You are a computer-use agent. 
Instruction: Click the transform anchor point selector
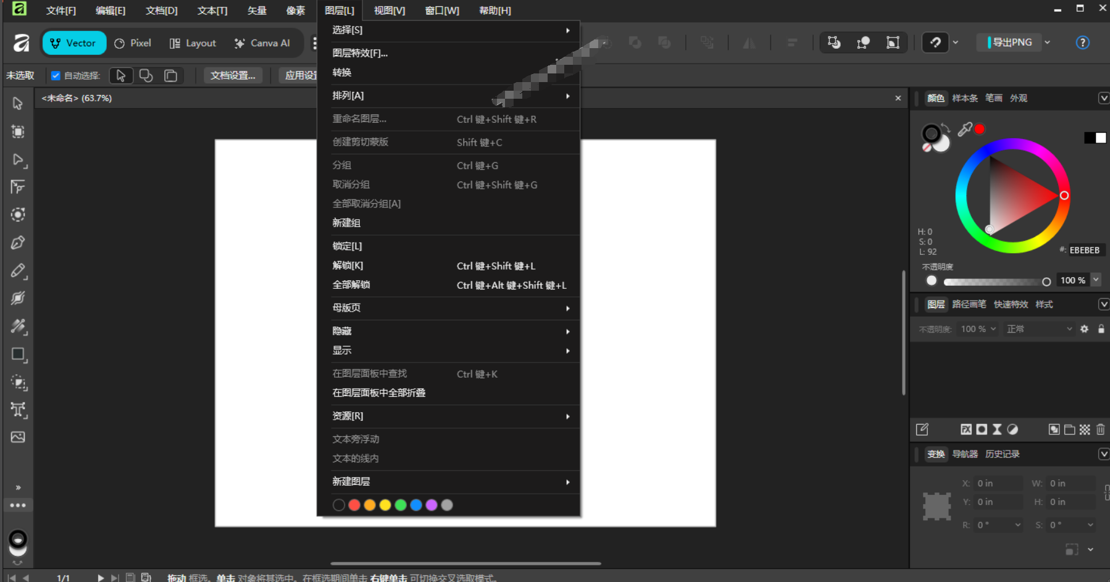[x=937, y=506]
